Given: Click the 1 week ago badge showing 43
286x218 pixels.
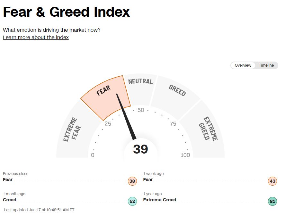Looking at the screenshot, I should pos(273,181).
